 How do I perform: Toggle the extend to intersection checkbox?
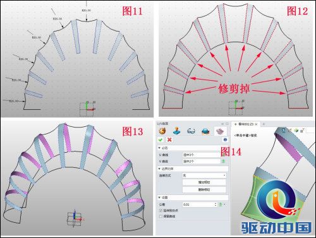(x=161, y=210)
